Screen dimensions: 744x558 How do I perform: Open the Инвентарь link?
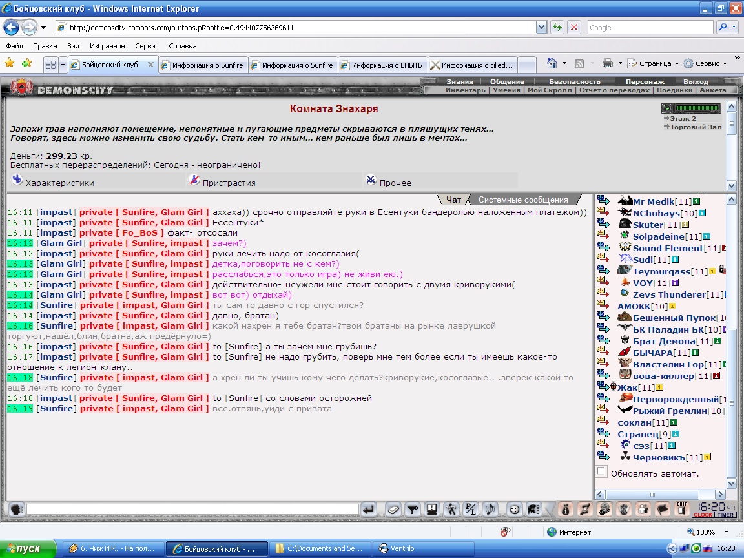(465, 90)
